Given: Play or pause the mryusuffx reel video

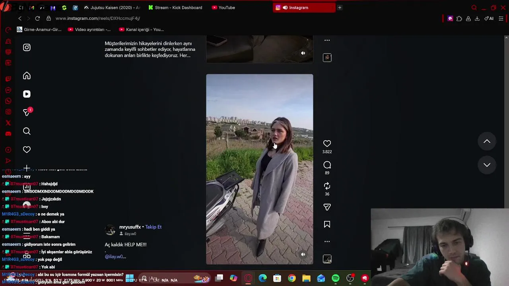Looking at the screenshot, I should [259, 169].
